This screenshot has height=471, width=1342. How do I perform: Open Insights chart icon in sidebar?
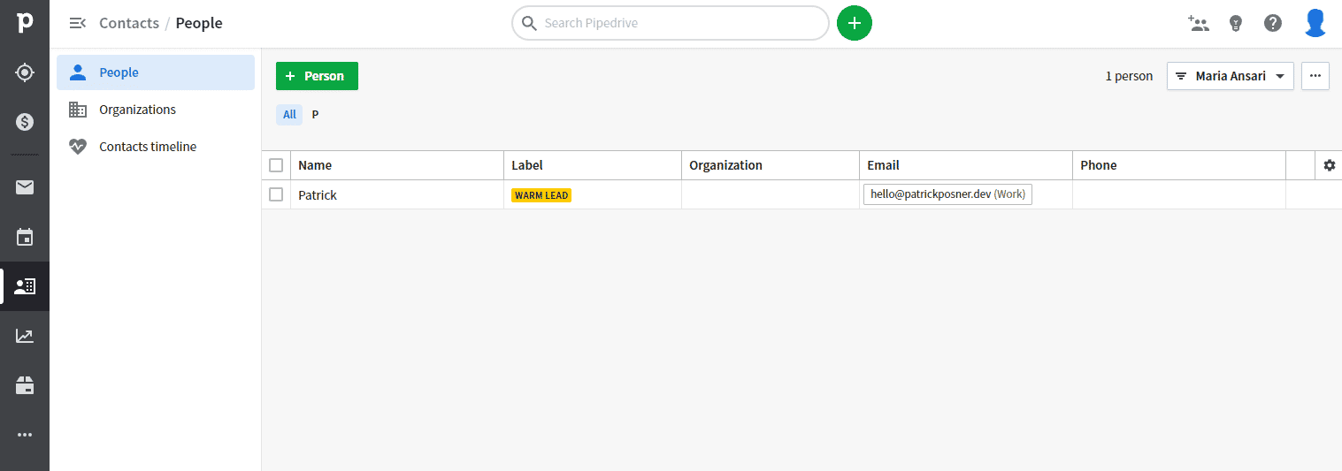click(x=25, y=336)
